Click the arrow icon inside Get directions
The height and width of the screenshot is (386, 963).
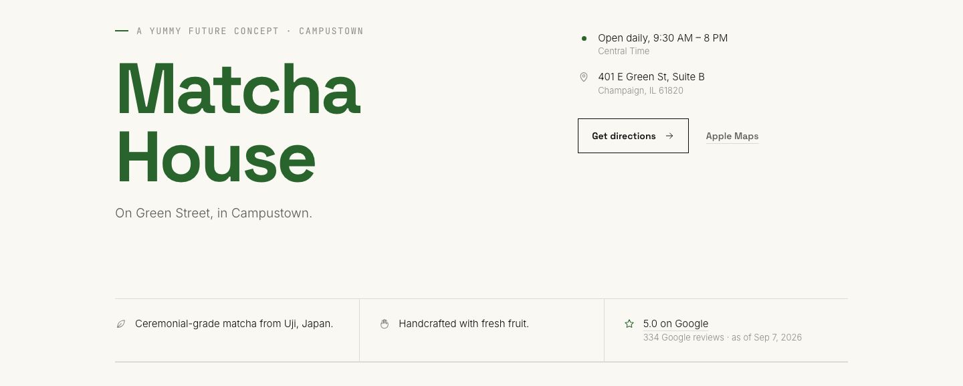(x=669, y=136)
